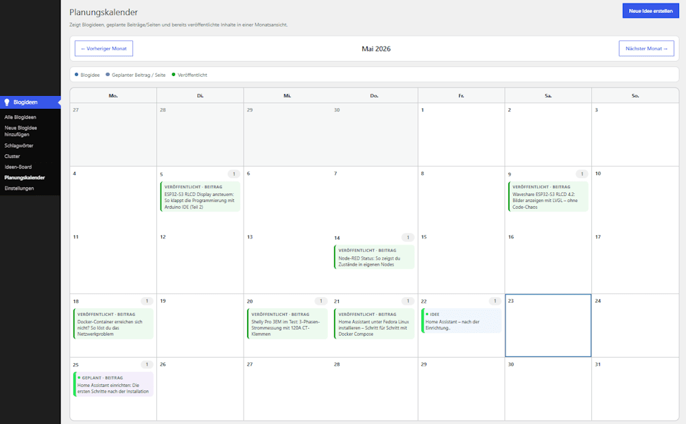Viewport: 686px width, 424px height.
Task: Click the count badge on May 22
Action: (x=495, y=301)
